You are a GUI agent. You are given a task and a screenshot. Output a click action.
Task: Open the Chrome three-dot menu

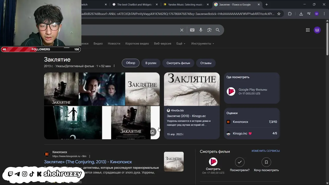[324, 14]
